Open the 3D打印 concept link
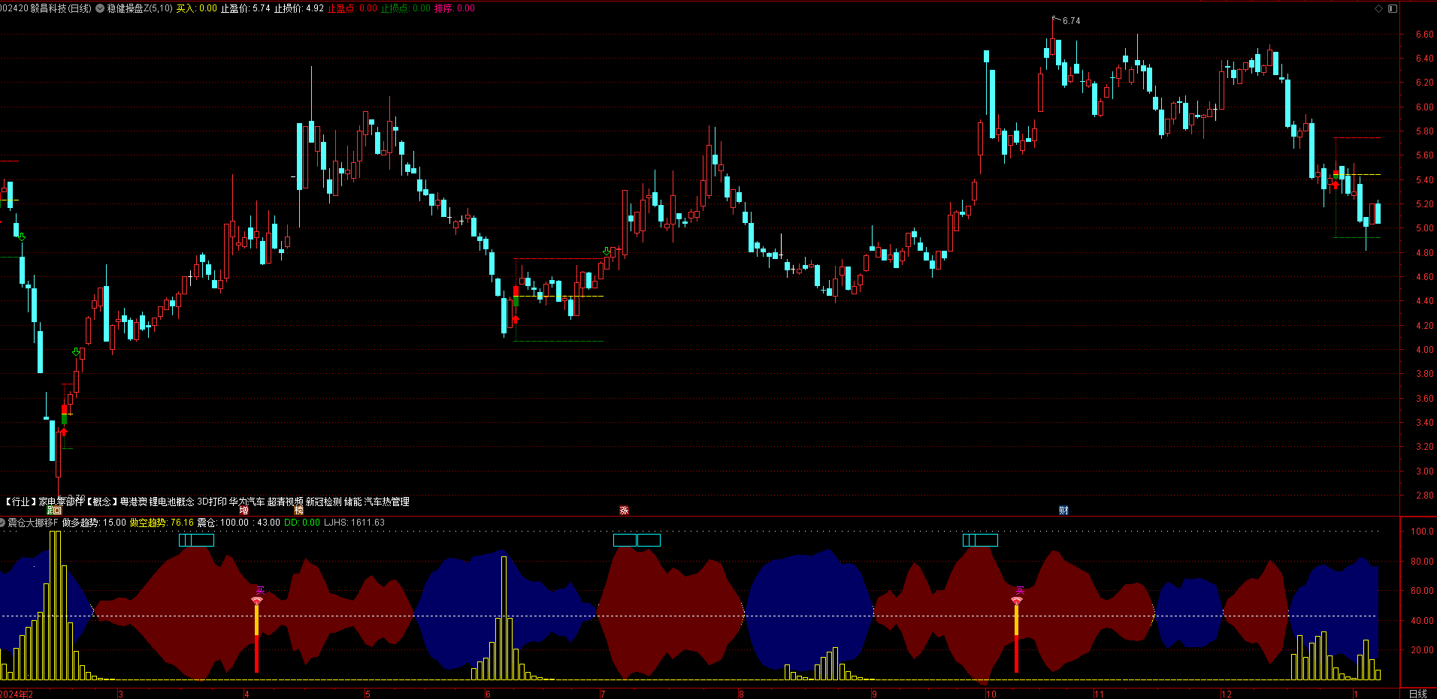The height and width of the screenshot is (699, 1437). [212, 502]
